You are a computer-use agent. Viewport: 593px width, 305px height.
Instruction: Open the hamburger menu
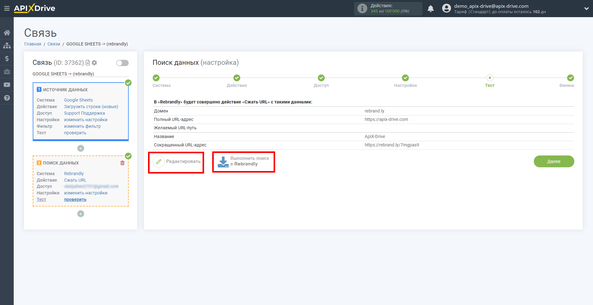point(7,8)
